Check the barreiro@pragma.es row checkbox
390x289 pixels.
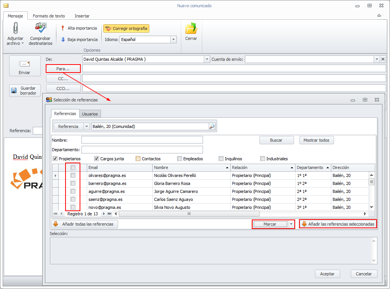(x=73, y=183)
